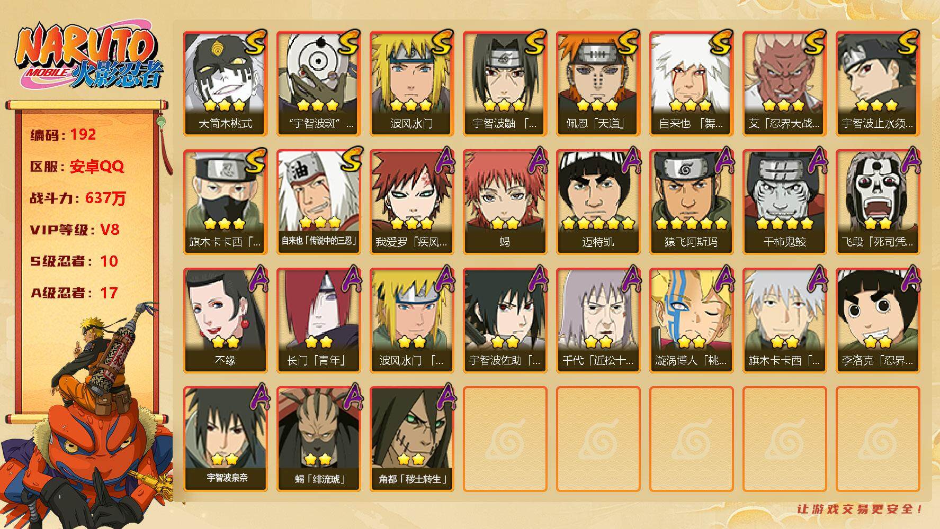Click the 自来也「传说中的三忍」card
The height and width of the screenshot is (529, 940).
(x=318, y=202)
